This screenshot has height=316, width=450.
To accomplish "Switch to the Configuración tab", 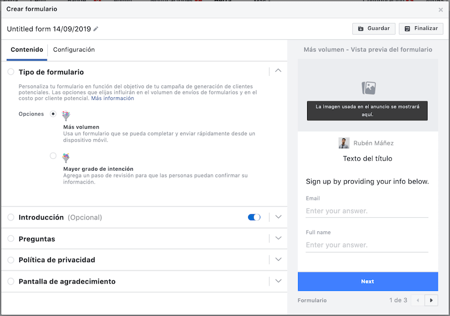I will point(74,49).
